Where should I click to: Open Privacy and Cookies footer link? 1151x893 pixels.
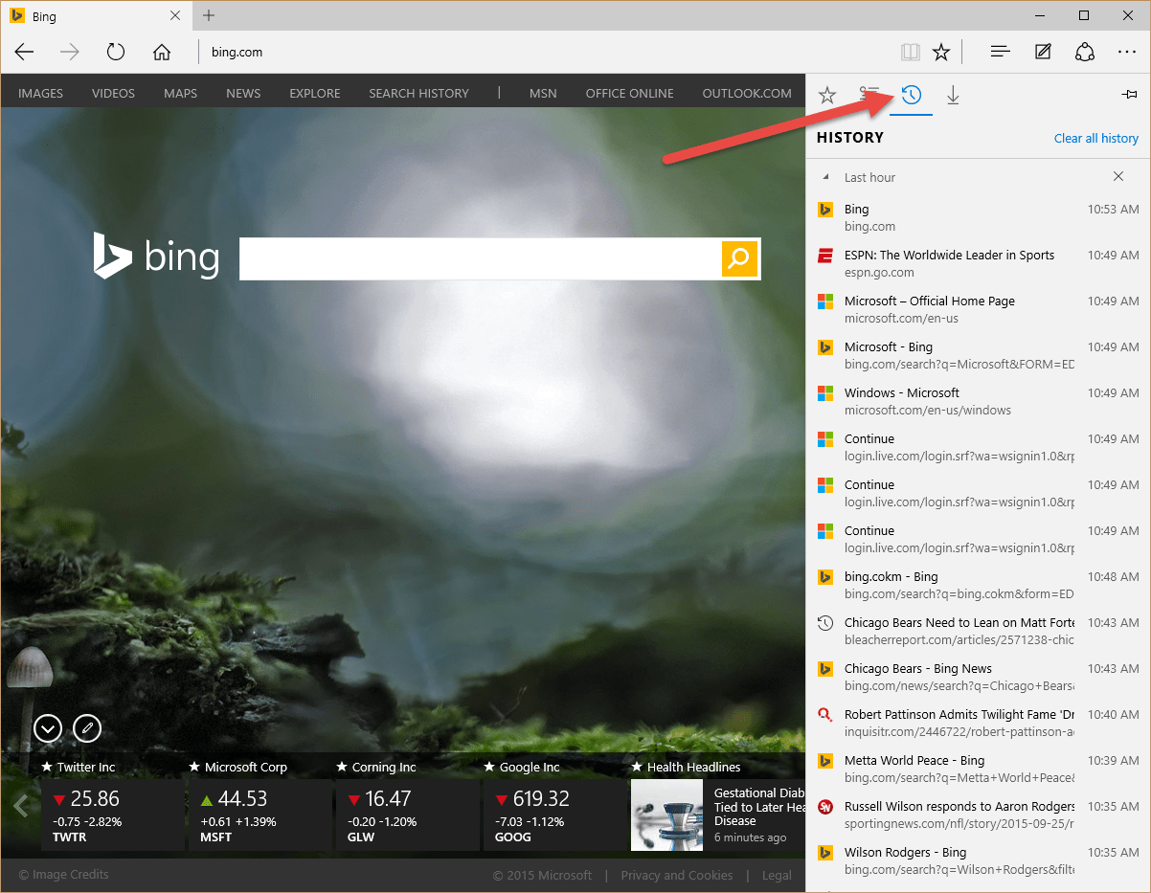677,875
